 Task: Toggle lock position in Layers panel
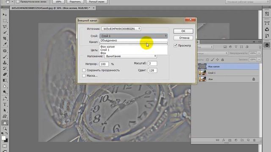217,60
